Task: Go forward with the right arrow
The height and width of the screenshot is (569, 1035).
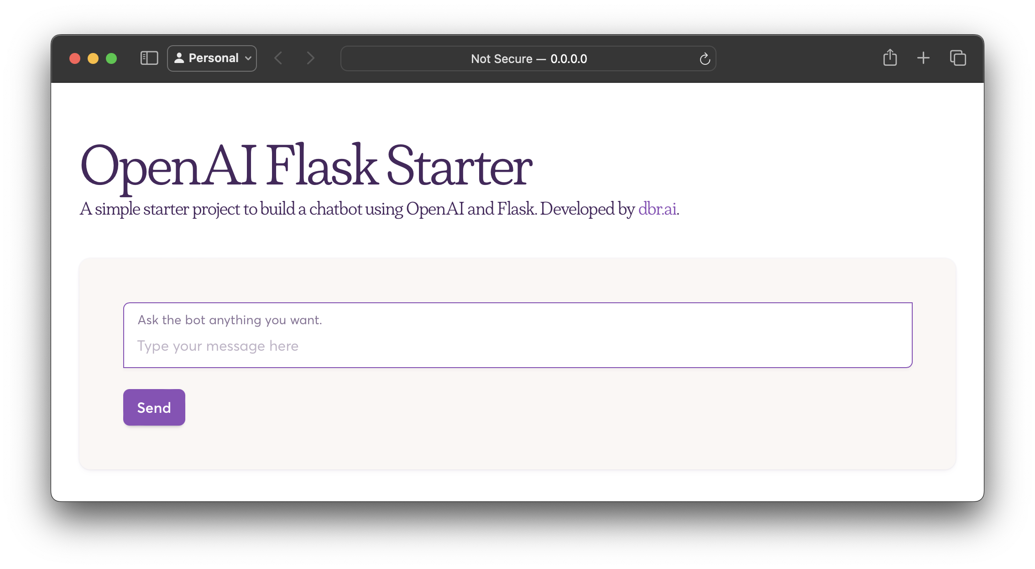Action: [x=311, y=58]
